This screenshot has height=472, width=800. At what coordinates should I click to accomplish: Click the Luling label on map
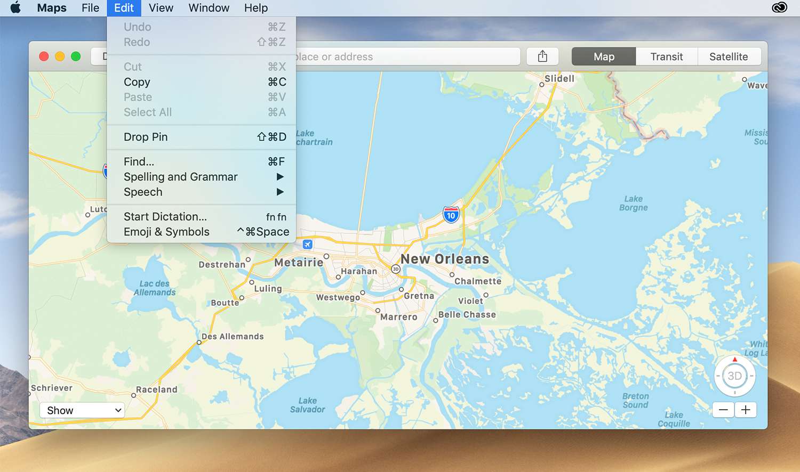268,289
